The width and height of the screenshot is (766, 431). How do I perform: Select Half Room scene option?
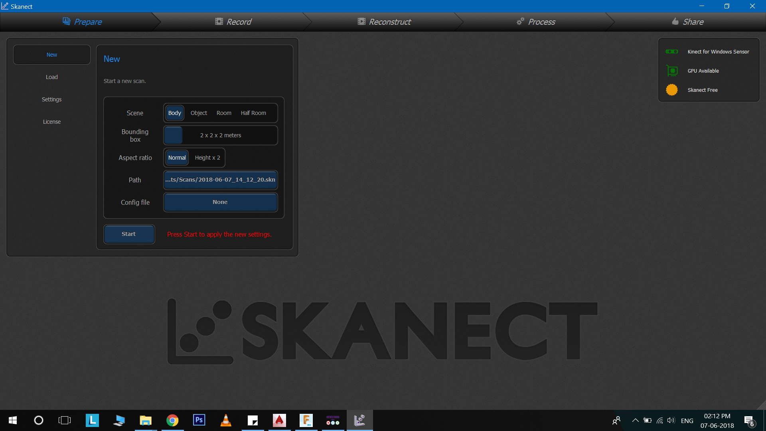point(253,113)
